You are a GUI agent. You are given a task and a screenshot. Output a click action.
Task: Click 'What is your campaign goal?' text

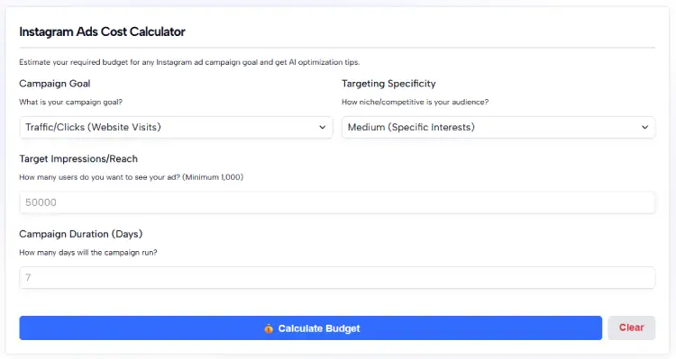tap(70, 102)
